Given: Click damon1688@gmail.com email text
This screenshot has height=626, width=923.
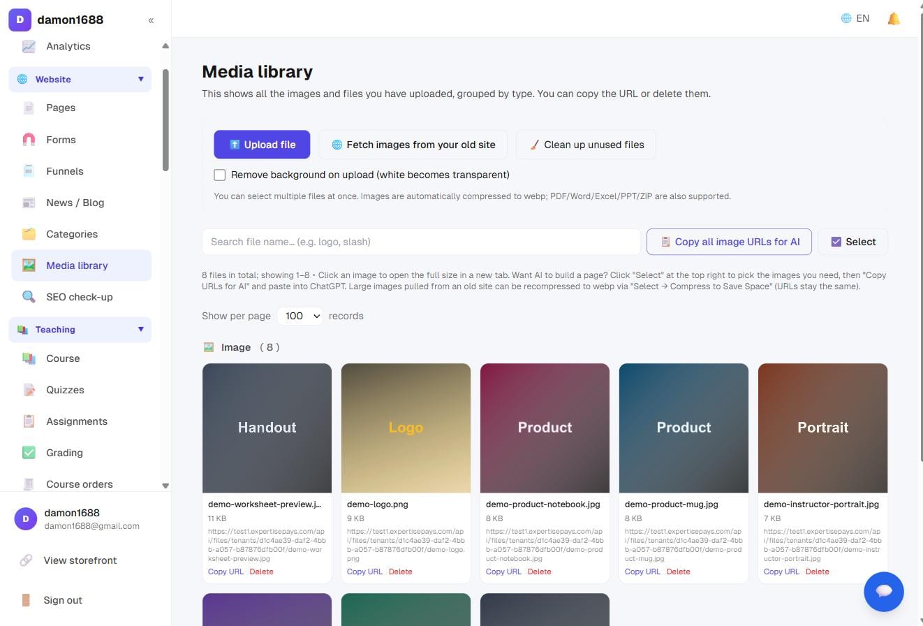Looking at the screenshot, I should click(x=91, y=526).
